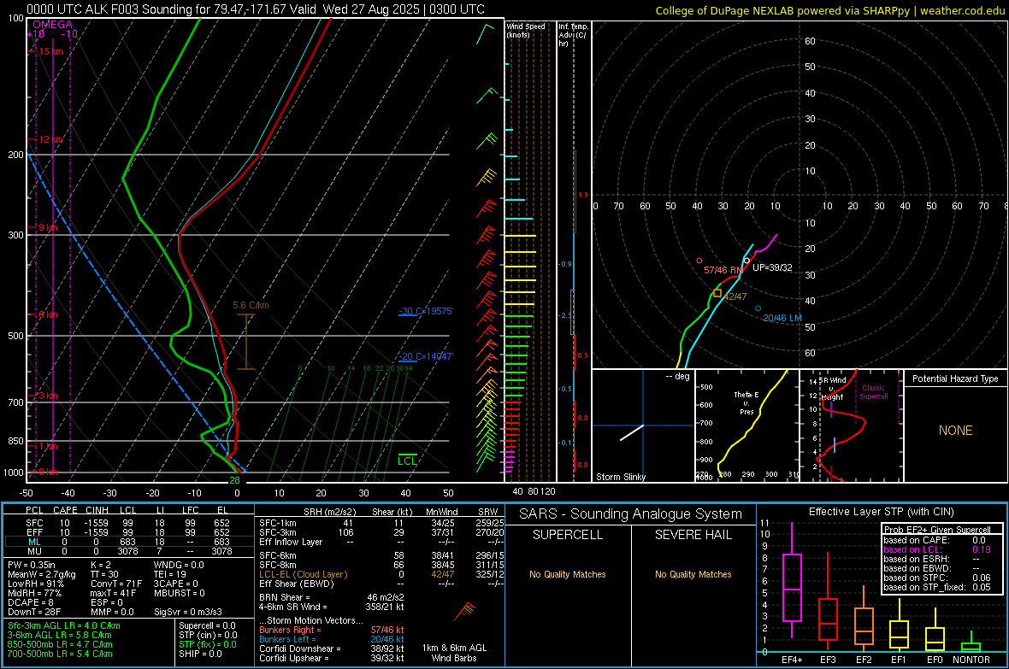Click the orange mean wind square on hodograph
The width and height of the screenshot is (1009, 669).
717,293
